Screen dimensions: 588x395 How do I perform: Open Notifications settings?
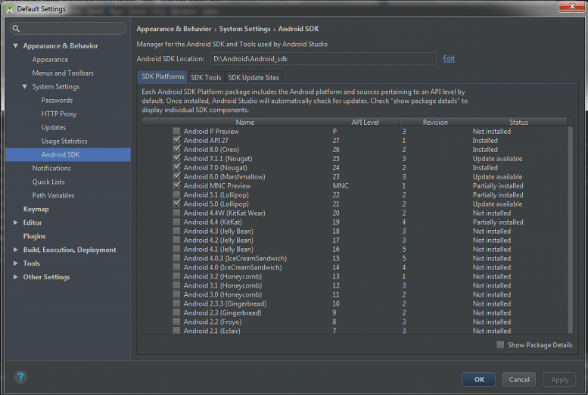tap(51, 168)
